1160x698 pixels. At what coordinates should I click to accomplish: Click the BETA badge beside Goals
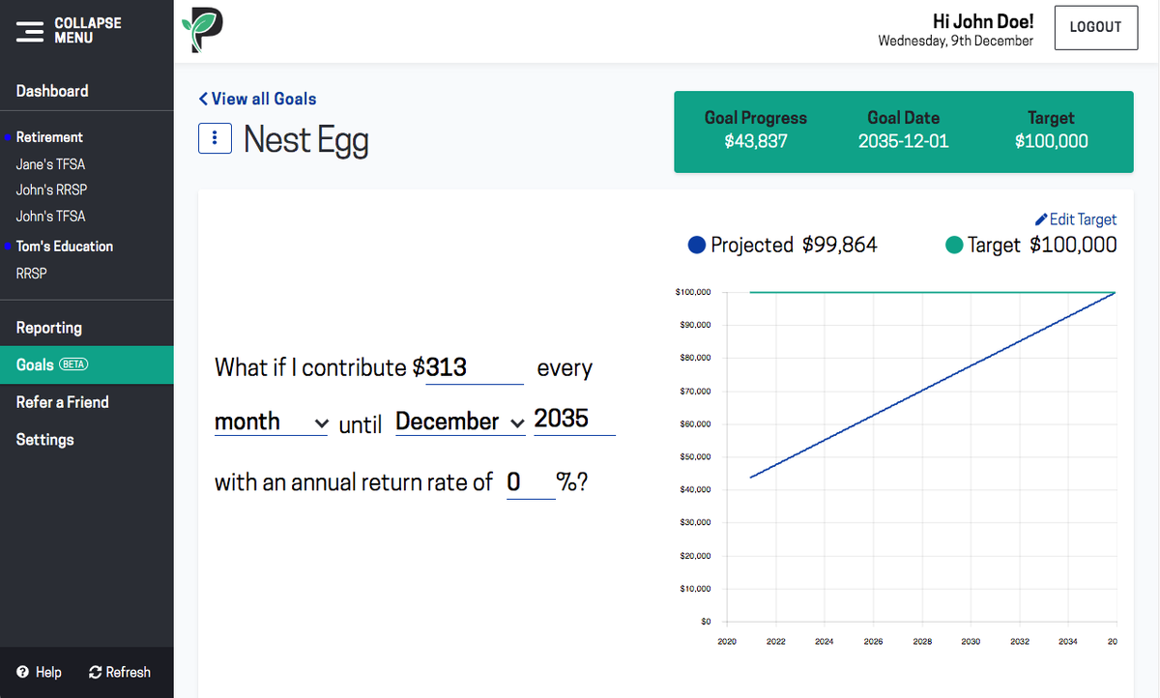(x=74, y=364)
